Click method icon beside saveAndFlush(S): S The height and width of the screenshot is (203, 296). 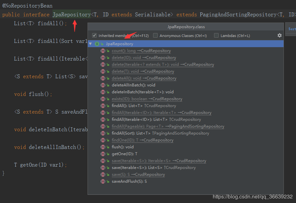click(103, 181)
